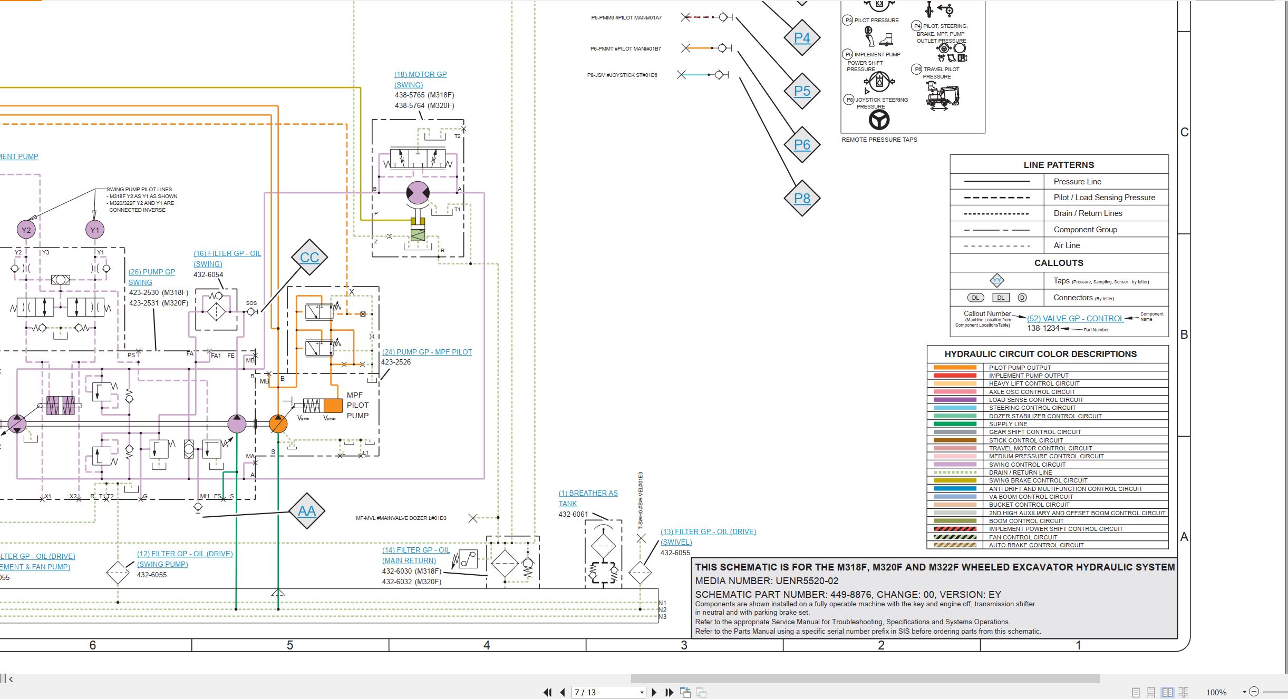Viewport: 1288px width, 699px height.
Task: Click YY taps callout sample diamond
Action: (x=997, y=280)
